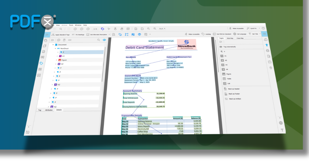Open the View menu
This screenshot has width=309, height=162.
[x=58, y=25]
